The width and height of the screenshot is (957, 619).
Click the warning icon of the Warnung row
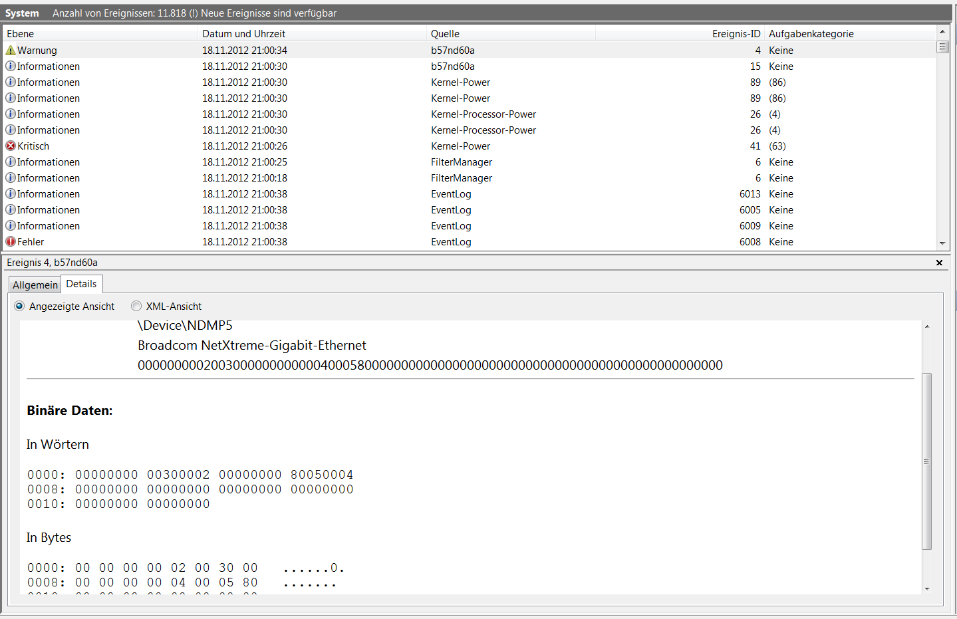pos(11,51)
